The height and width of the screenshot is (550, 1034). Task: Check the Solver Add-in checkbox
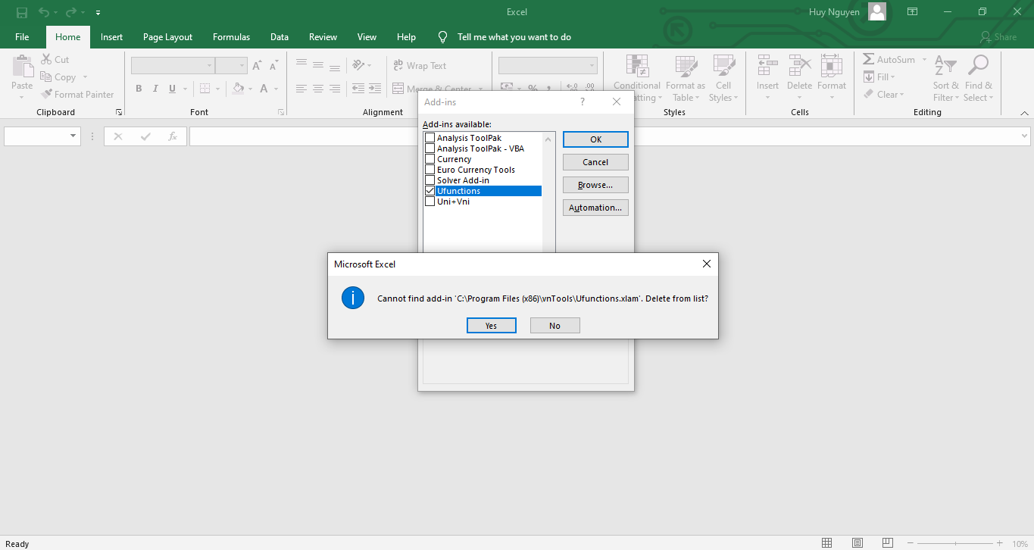430,180
